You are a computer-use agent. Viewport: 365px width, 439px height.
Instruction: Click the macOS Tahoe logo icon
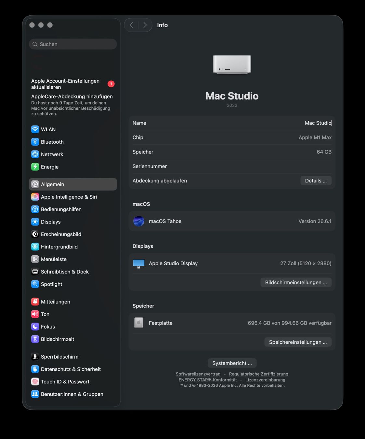(139, 221)
